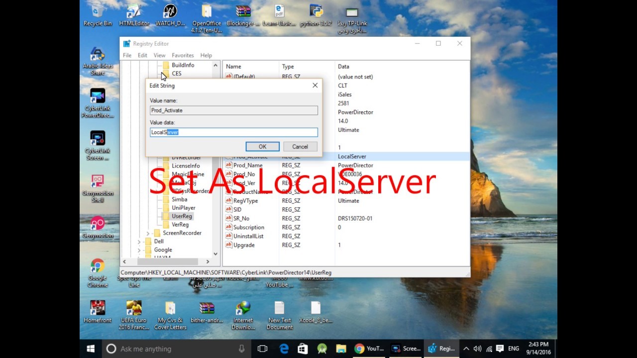Image resolution: width=637 pixels, height=358 pixels.
Task: Click the Genymotion desktop icon
Action: pos(98,227)
